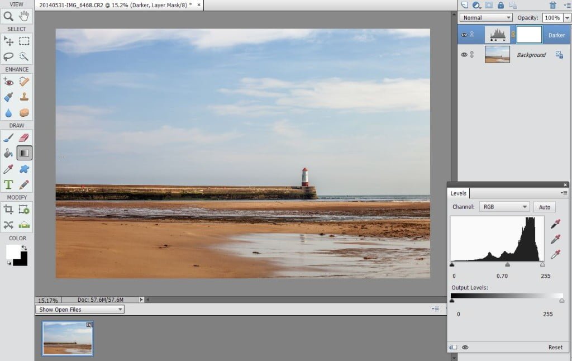Select the Lasso tool
The width and height of the screenshot is (572, 361).
[8, 56]
